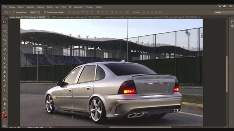Image resolution: width=234 pixels, height=131 pixels.
Task: Open the Move tool preset picker arrow
Action: pos(10,12)
